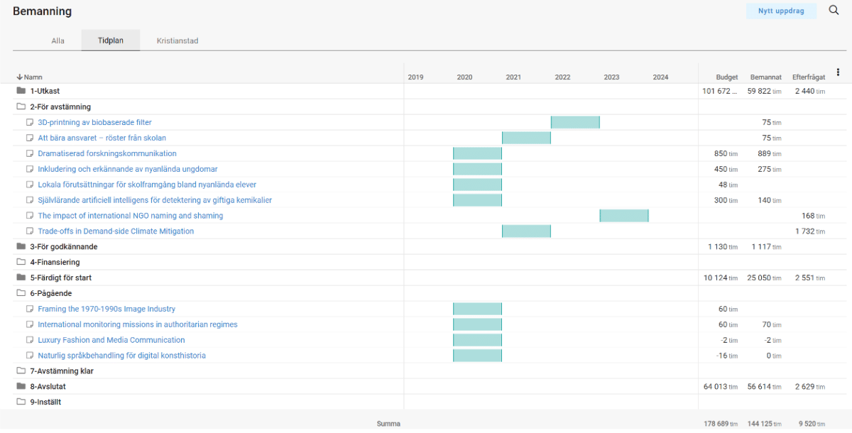Click the Nytt uppdrag button
This screenshot has height=433, width=852.
[781, 11]
